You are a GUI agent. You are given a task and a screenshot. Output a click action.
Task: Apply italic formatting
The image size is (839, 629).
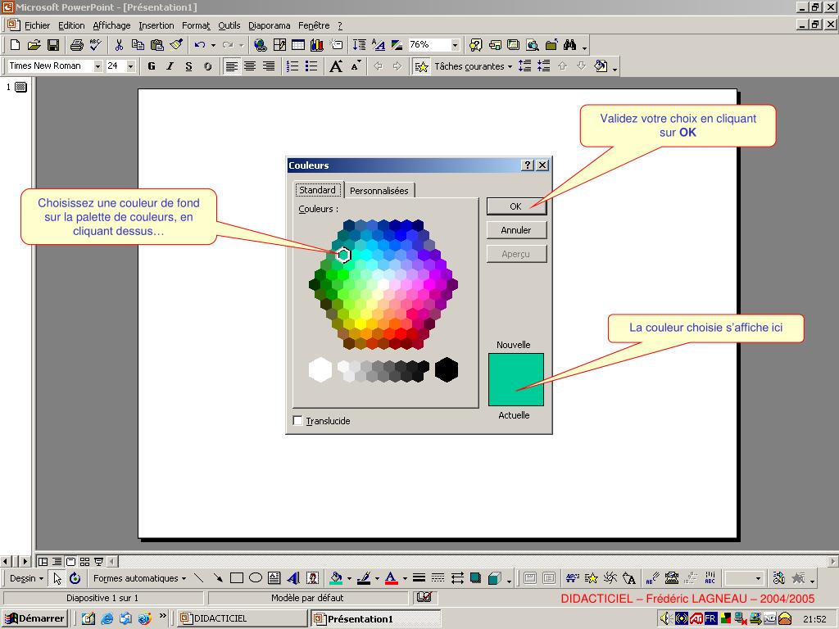(x=170, y=66)
